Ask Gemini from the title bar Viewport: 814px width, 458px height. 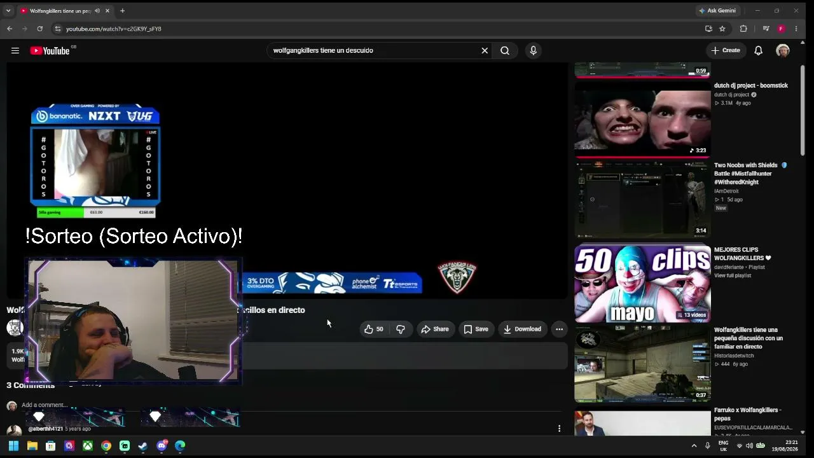point(717,11)
